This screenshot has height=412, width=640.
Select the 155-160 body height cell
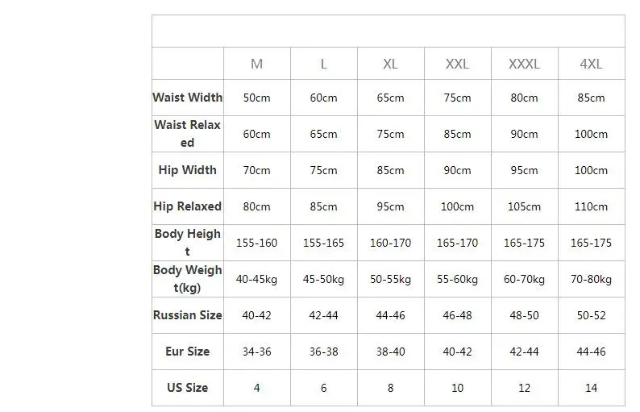[257, 243]
